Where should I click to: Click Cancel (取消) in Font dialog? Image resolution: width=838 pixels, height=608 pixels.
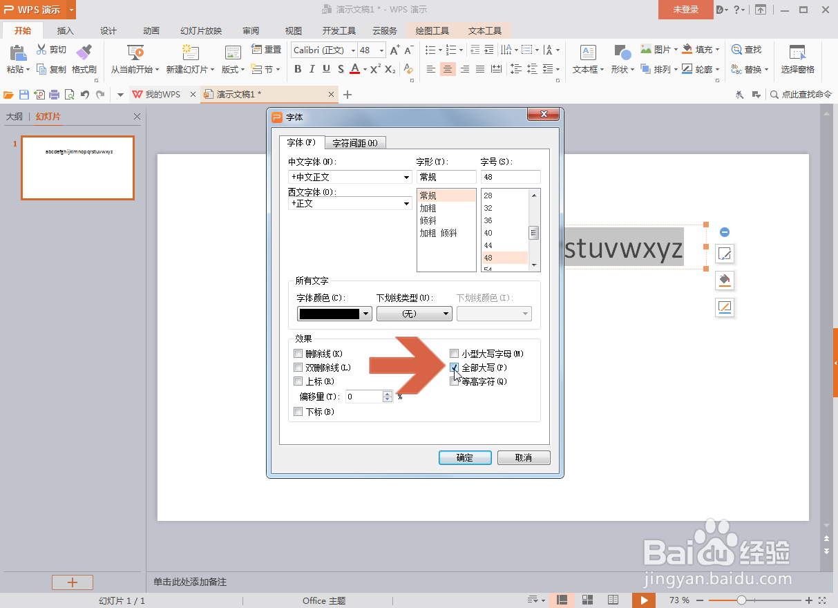(x=524, y=457)
